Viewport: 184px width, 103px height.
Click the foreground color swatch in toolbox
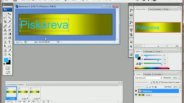tap(6, 60)
